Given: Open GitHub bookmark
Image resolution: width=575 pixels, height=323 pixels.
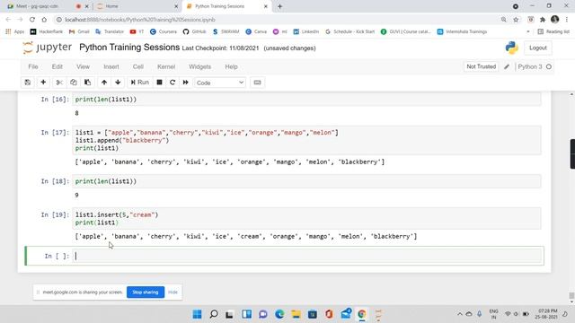Looking at the screenshot, I should 195,31.
